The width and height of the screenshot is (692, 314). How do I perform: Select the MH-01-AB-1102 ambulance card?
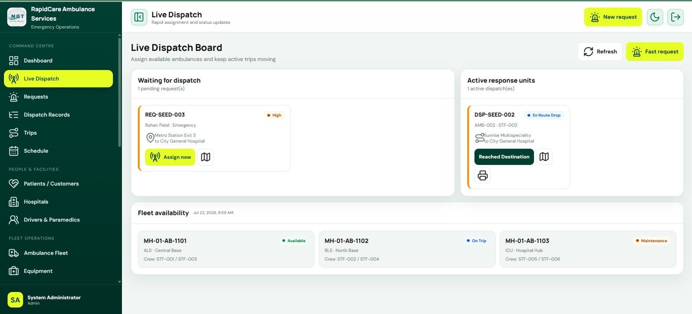(x=407, y=249)
